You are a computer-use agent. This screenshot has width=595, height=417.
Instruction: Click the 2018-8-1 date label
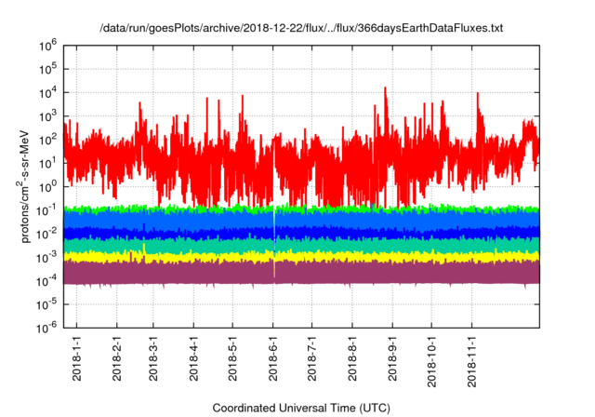352,358
